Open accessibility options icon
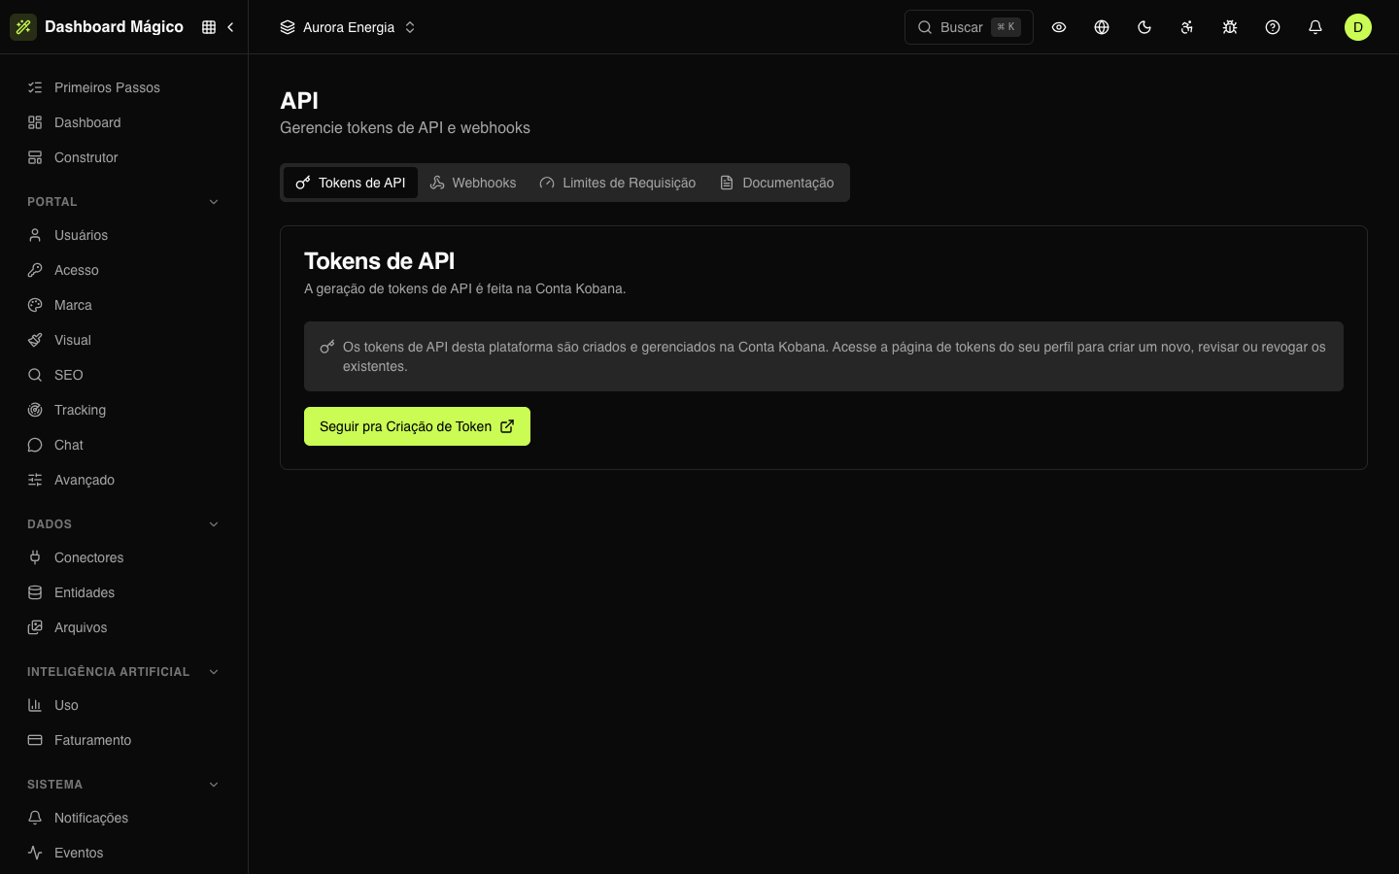Screen dimensions: 1399x874 1187,27
